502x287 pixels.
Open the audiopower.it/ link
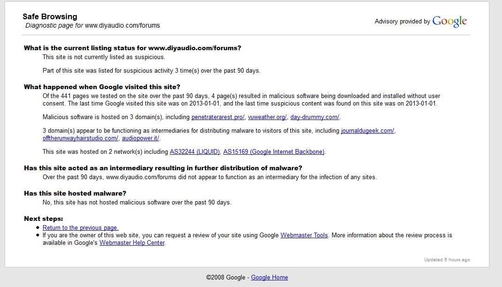pyautogui.click(x=141, y=138)
